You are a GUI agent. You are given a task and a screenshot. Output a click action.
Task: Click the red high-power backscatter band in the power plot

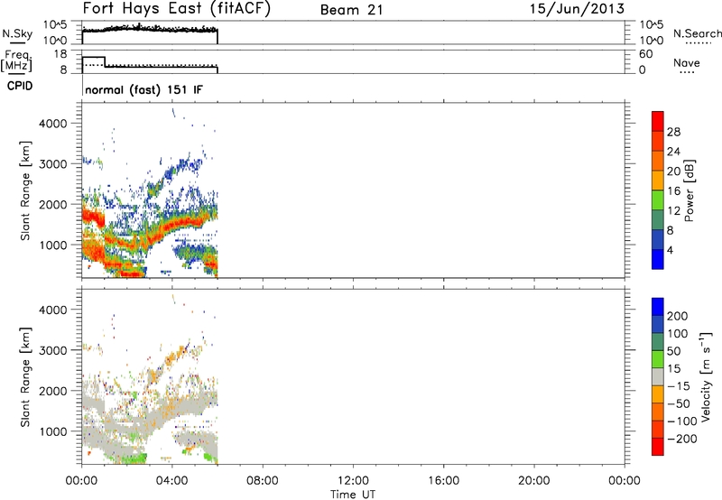(x=184, y=224)
